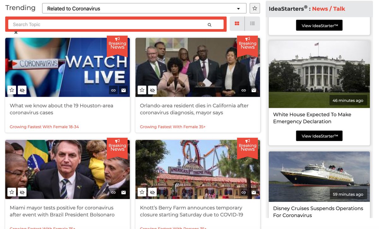Select the News / Talk category label
The image size is (379, 229).
coord(328,9)
